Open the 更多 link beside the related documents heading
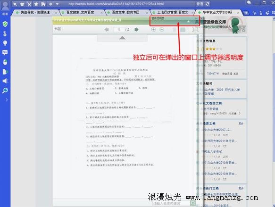This screenshot has width=275, height=207. click(x=241, y=124)
